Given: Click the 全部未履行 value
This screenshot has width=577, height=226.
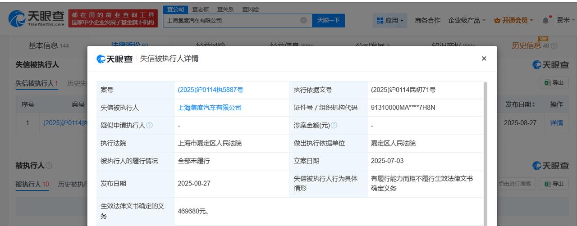Looking at the screenshot, I should click(x=193, y=161).
